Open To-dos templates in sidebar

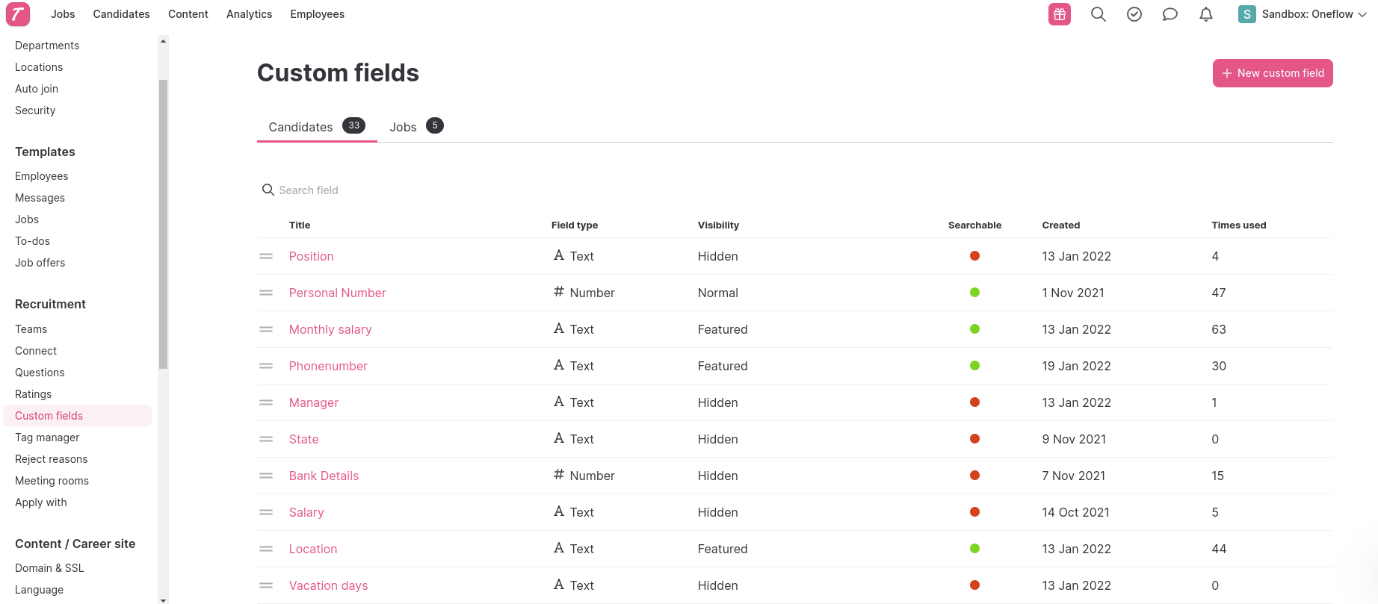coord(32,241)
